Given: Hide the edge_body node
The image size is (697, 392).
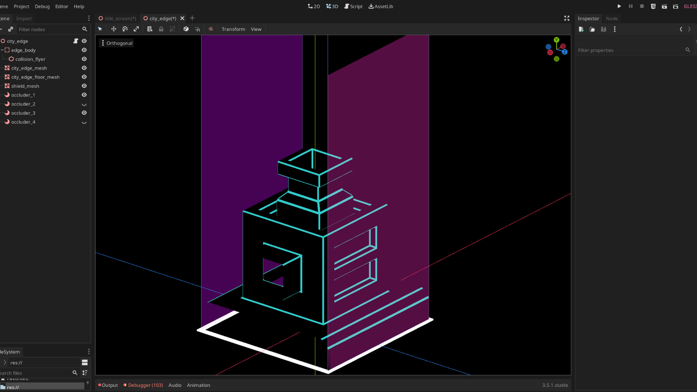Looking at the screenshot, I should [x=84, y=50].
